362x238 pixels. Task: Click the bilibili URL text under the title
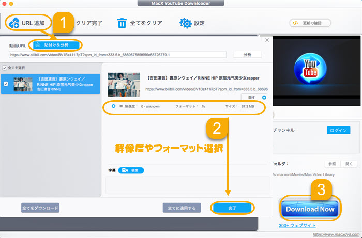tap(207, 89)
